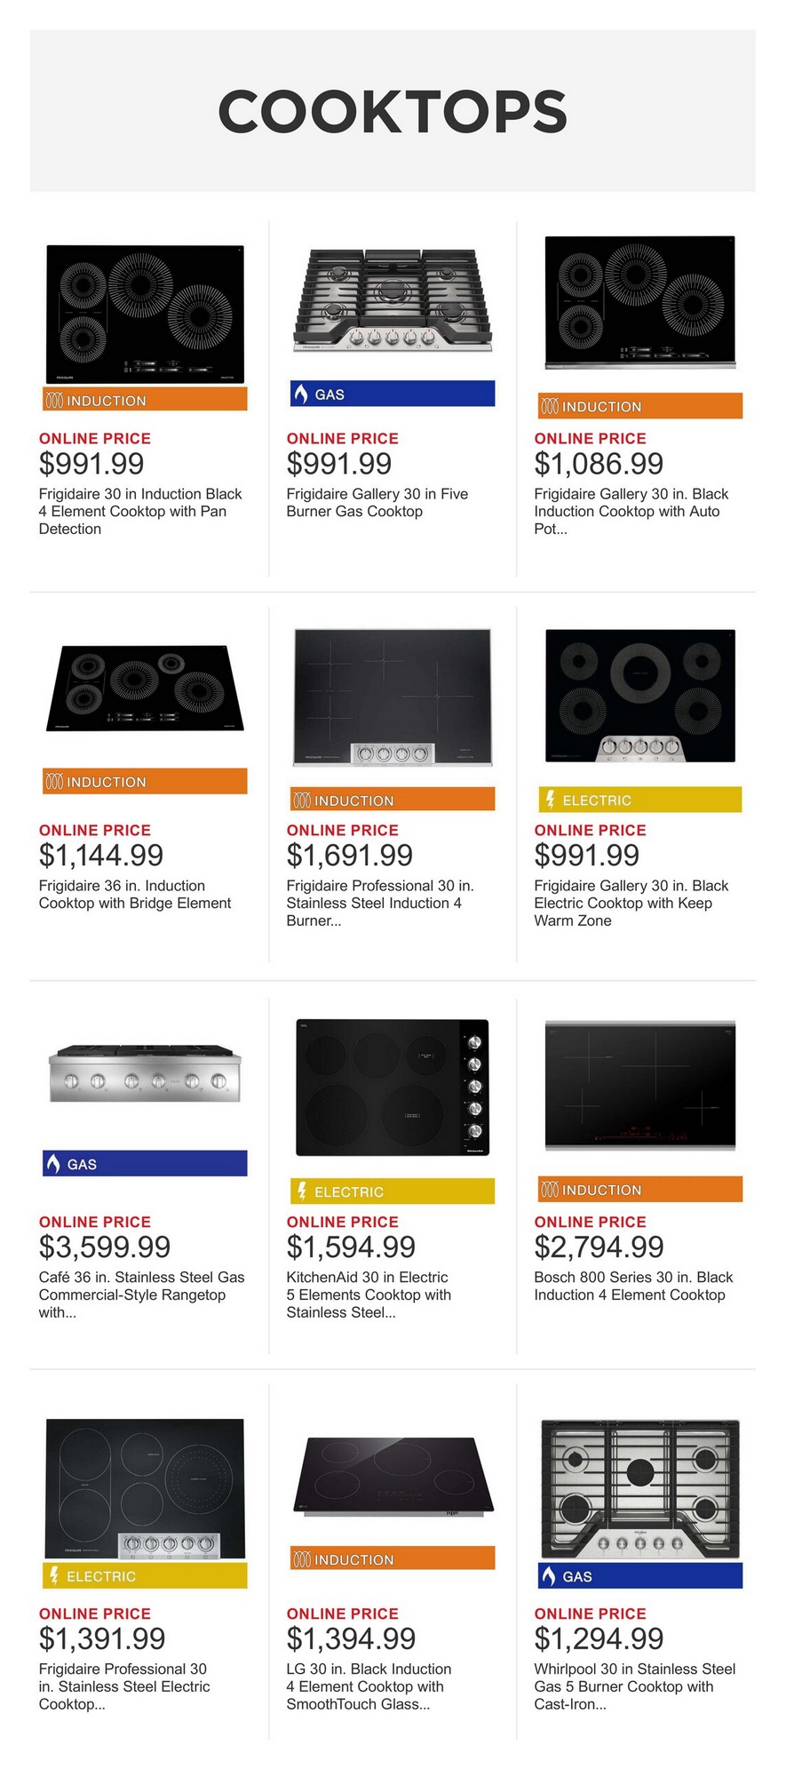Image resolution: width=786 pixels, height=1777 pixels.
Task: Click the lightning icon on the KitchenAid electric badge
Action: [x=302, y=1191]
